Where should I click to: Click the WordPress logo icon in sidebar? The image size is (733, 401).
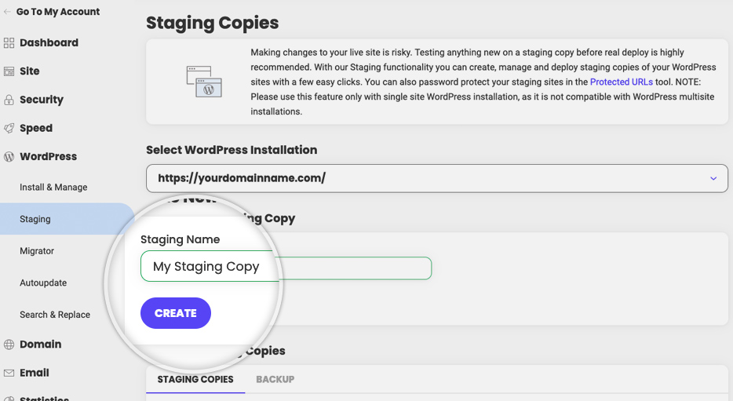9,157
